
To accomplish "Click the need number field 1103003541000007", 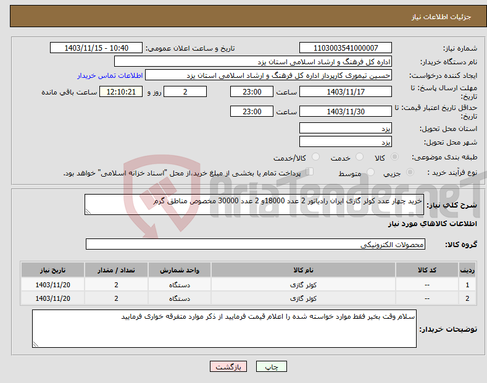I will click(x=346, y=48).
